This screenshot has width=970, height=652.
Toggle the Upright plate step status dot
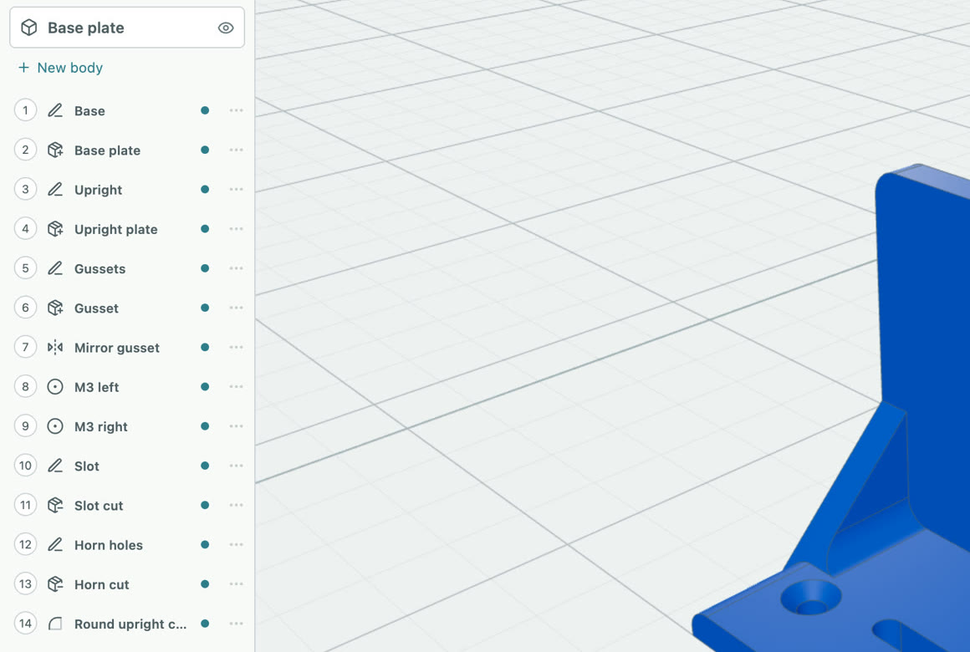pos(205,229)
